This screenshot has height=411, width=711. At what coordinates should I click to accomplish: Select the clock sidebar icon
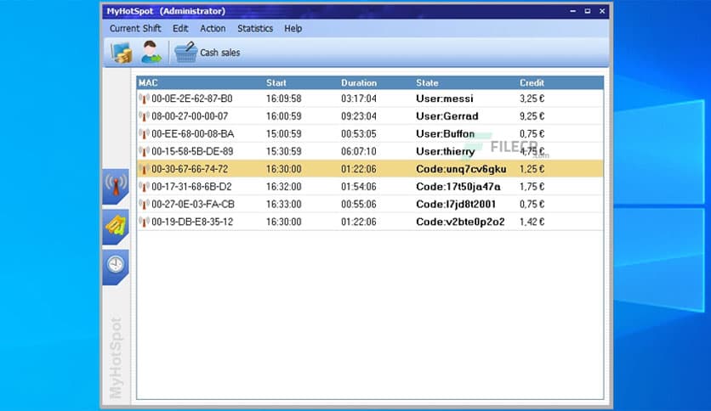point(116,266)
